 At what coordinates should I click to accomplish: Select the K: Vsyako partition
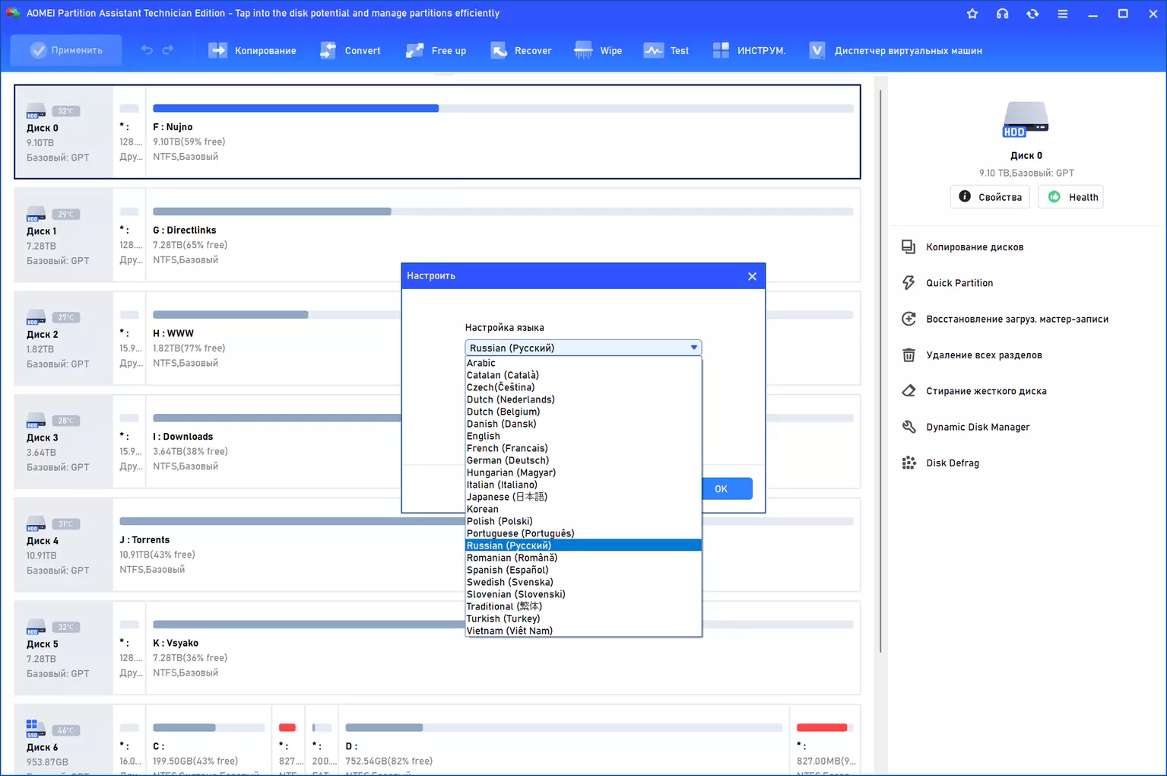pos(503,648)
